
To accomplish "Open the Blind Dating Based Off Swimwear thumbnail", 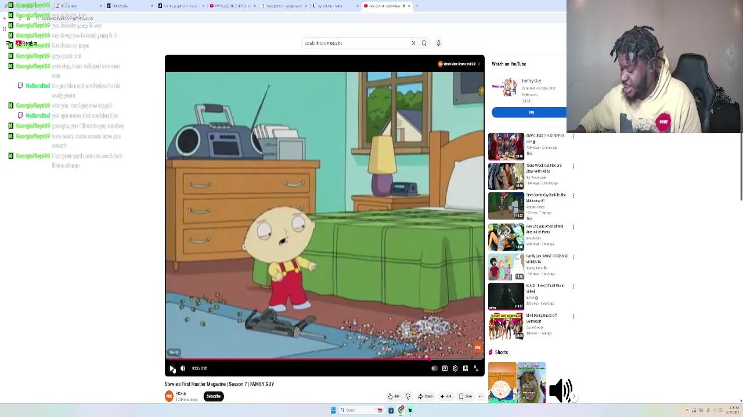I will pos(506,327).
